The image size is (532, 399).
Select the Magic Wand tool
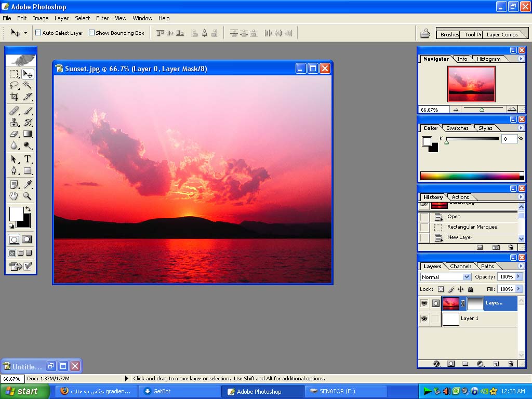[x=27, y=85]
